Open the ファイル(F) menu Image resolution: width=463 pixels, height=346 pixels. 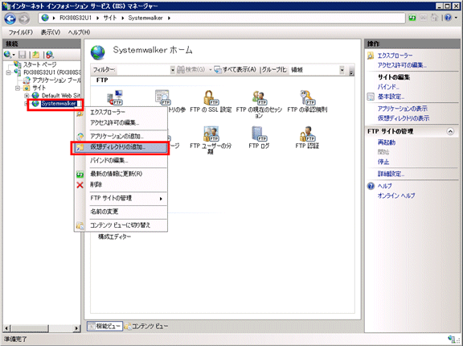(20, 32)
